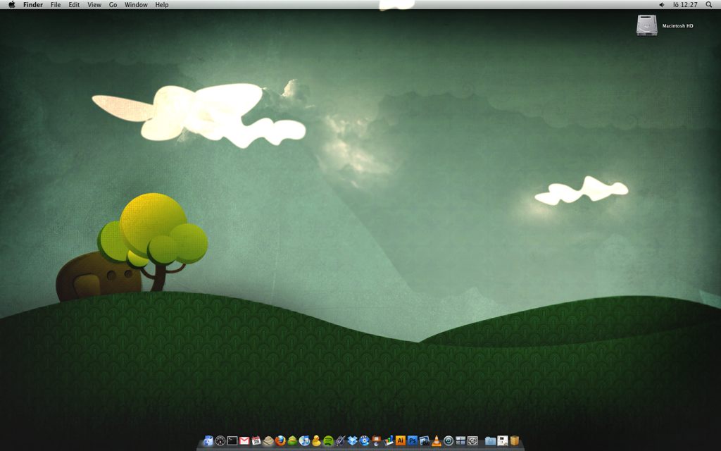Viewport: 721px width, 451px height.
Task: Open the View menu
Action: click(94, 5)
